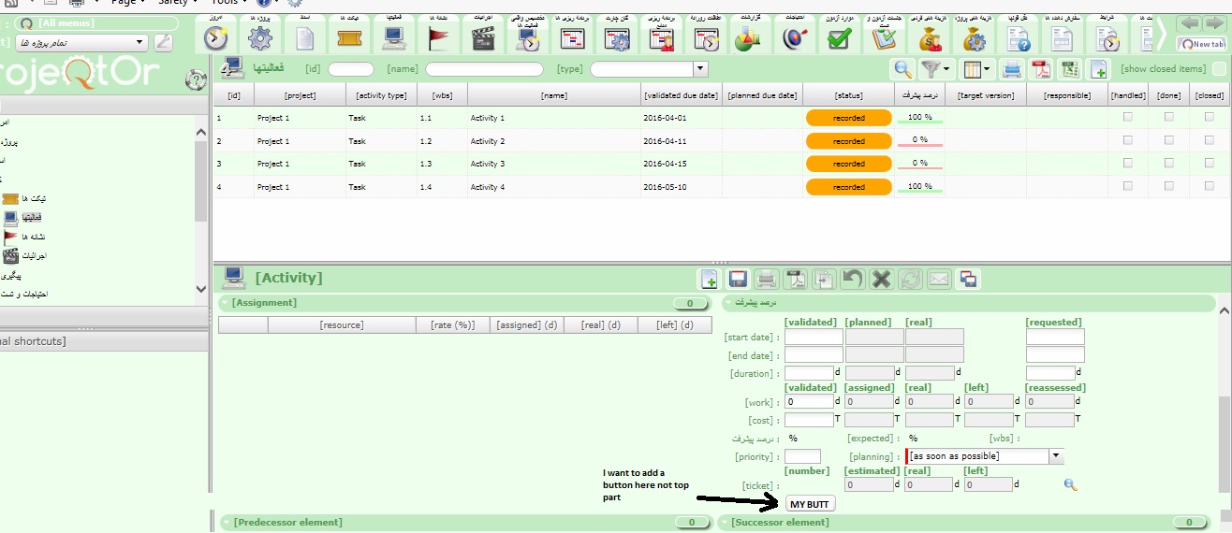This screenshot has width=1232, height=533.
Task: Open the type filter dropdown
Action: pos(700,69)
